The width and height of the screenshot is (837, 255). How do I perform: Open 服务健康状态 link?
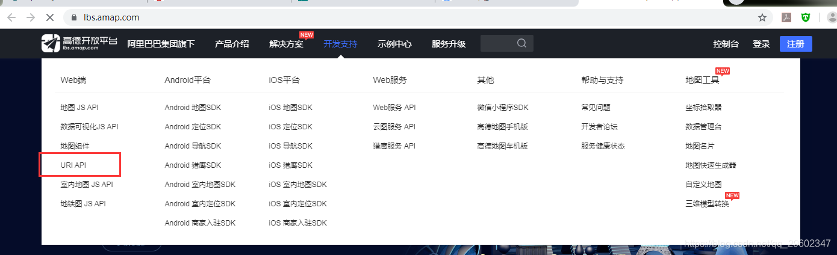point(603,146)
